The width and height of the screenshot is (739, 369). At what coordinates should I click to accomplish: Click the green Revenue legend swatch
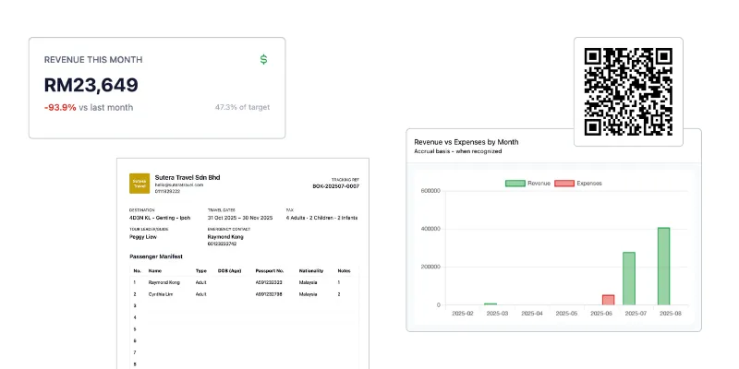point(515,184)
